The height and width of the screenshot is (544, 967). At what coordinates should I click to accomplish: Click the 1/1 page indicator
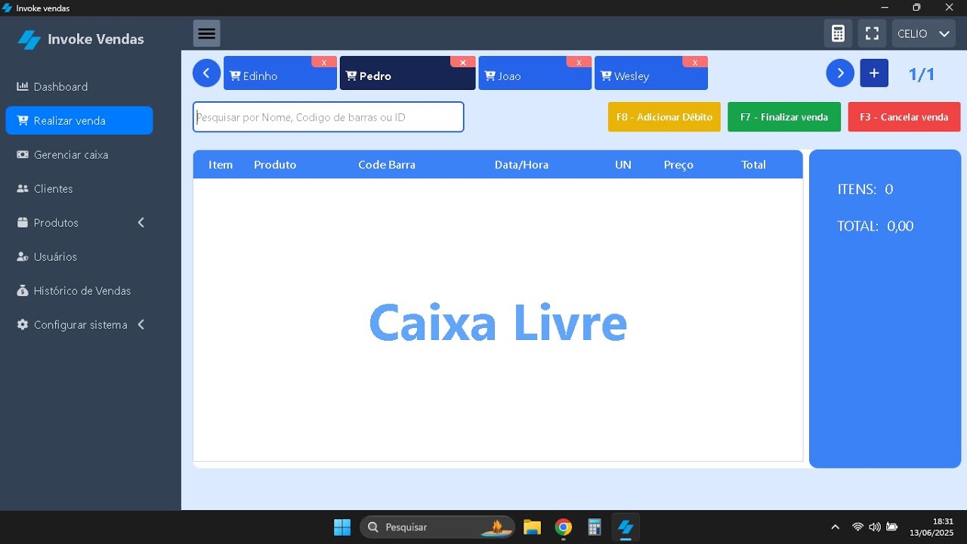922,74
